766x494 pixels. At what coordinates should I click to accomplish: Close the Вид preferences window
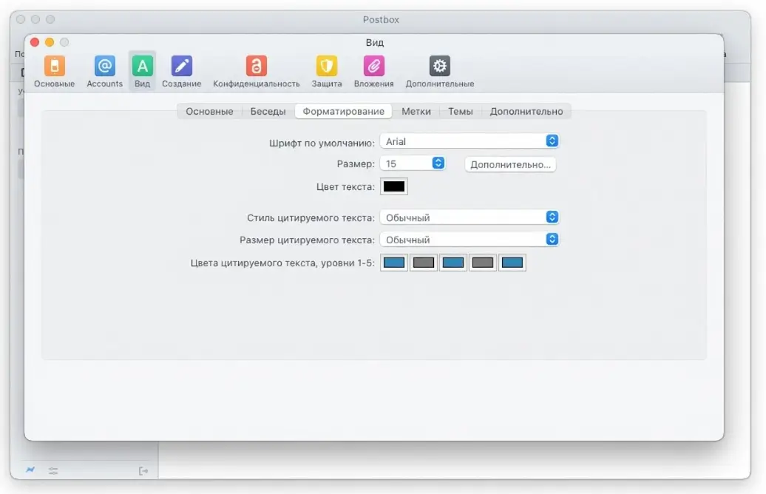pos(35,42)
